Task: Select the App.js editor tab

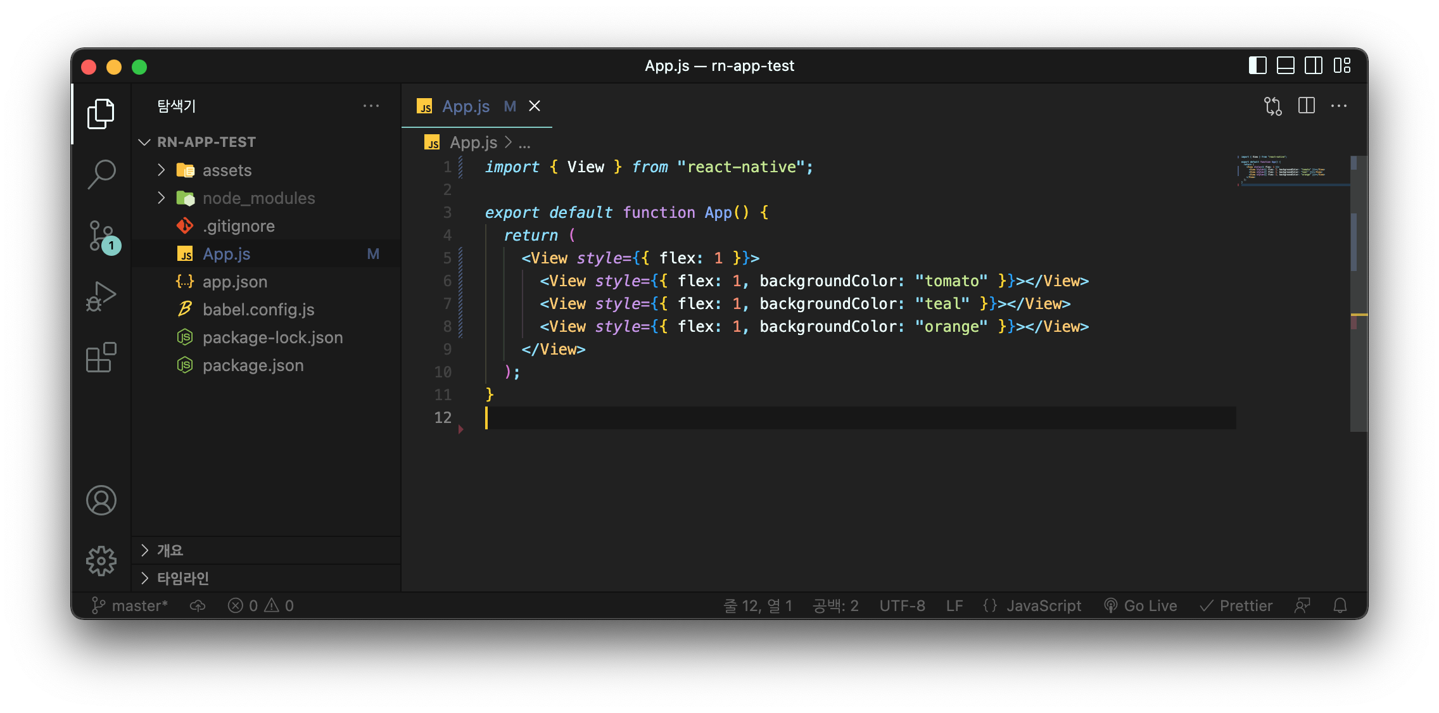Action: tap(466, 106)
